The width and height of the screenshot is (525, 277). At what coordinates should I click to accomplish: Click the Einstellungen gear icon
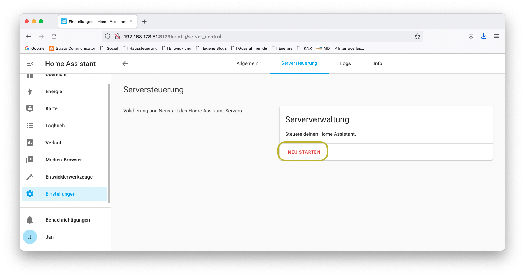[30, 194]
